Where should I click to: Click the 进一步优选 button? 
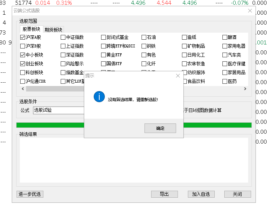tap(30, 194)
